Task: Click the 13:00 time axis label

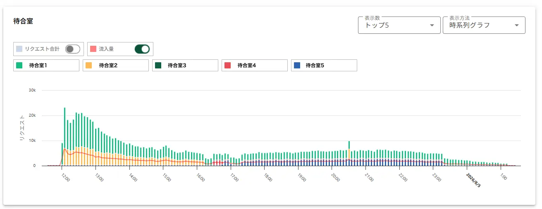Action: [x=99, y=178]
